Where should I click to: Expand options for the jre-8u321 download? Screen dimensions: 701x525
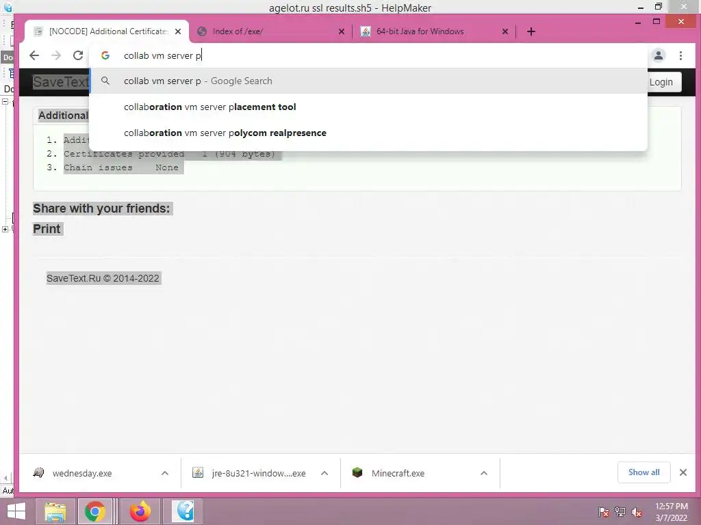(324, 473)
